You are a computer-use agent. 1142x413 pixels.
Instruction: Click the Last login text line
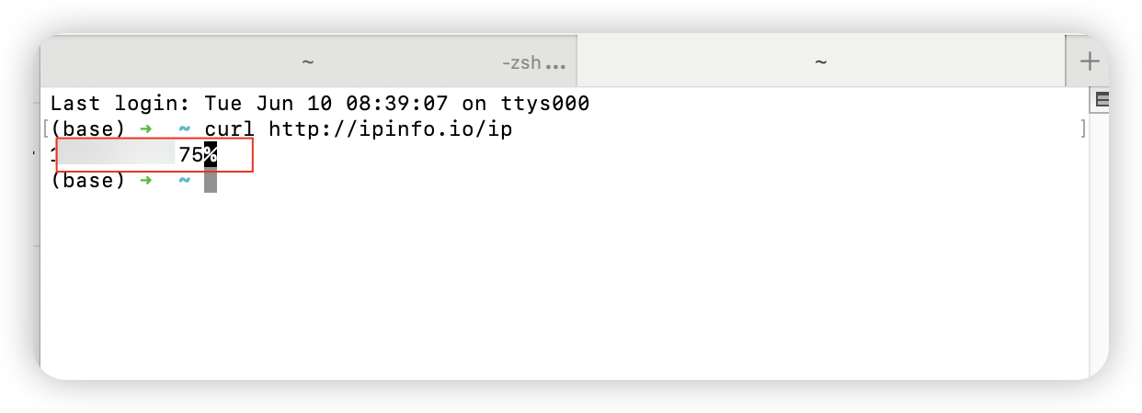319,104
